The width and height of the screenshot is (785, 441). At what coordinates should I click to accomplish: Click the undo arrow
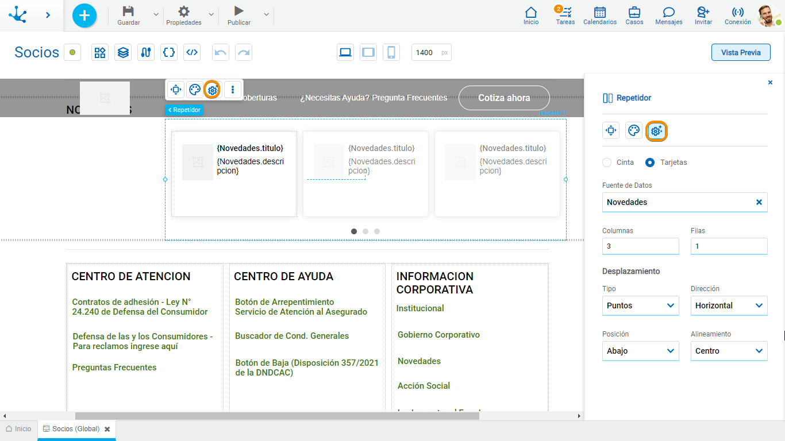(x=221, y=52)
